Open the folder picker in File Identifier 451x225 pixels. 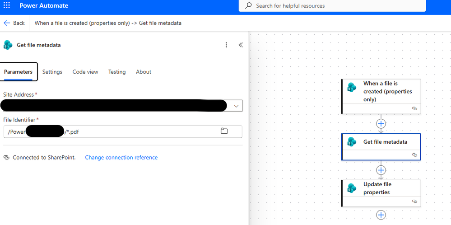click(224, 131)
